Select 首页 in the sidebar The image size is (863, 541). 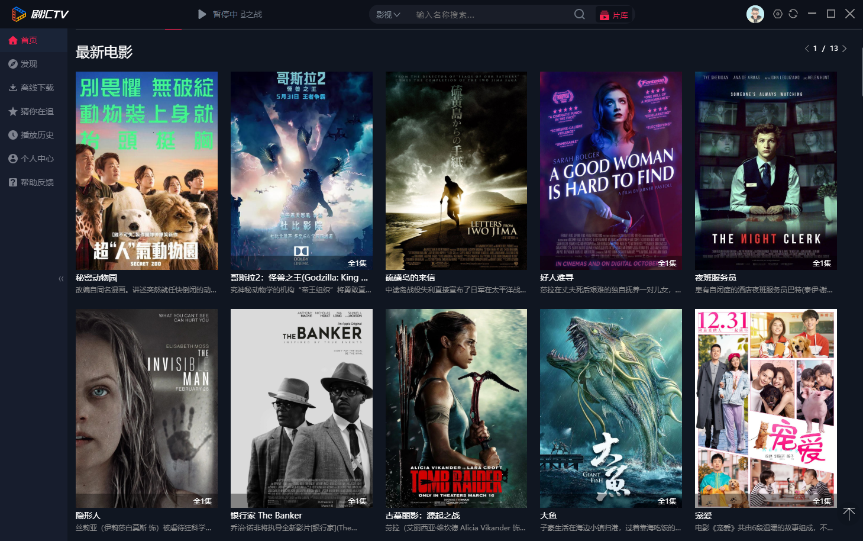(34, 40)
